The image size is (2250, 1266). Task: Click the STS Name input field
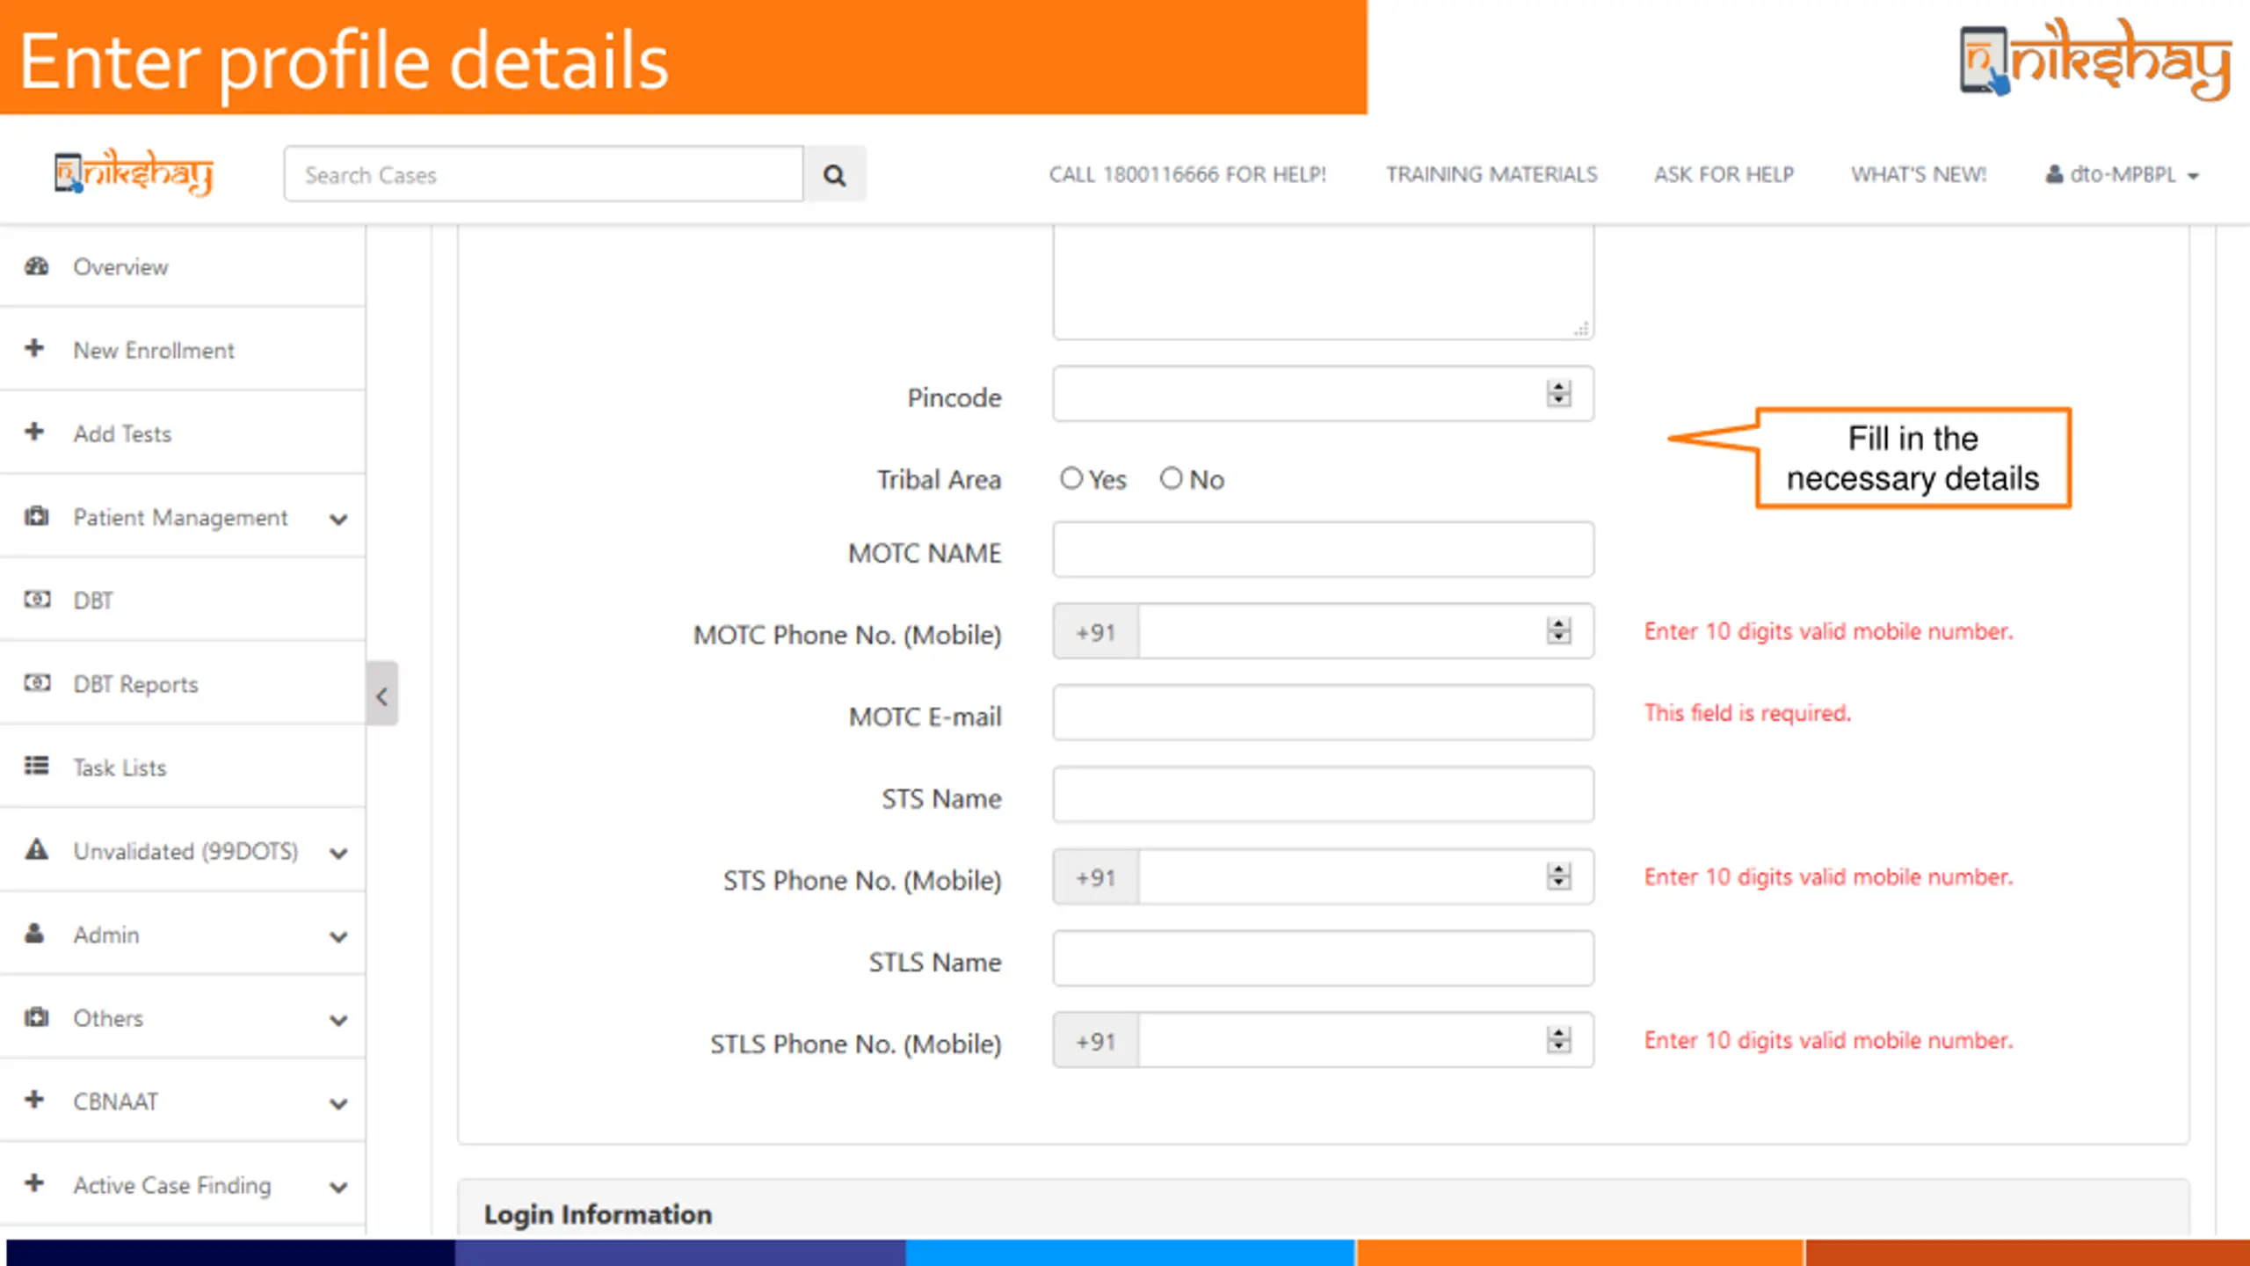click(1323, 795)
